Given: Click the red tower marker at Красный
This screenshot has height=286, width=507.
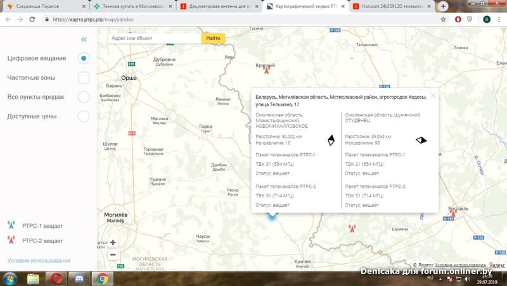Looking at the screenshot, I should pyautogui.click(x=266, y=70).
